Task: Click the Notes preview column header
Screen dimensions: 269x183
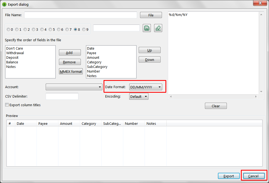Action: coord(155,123)
